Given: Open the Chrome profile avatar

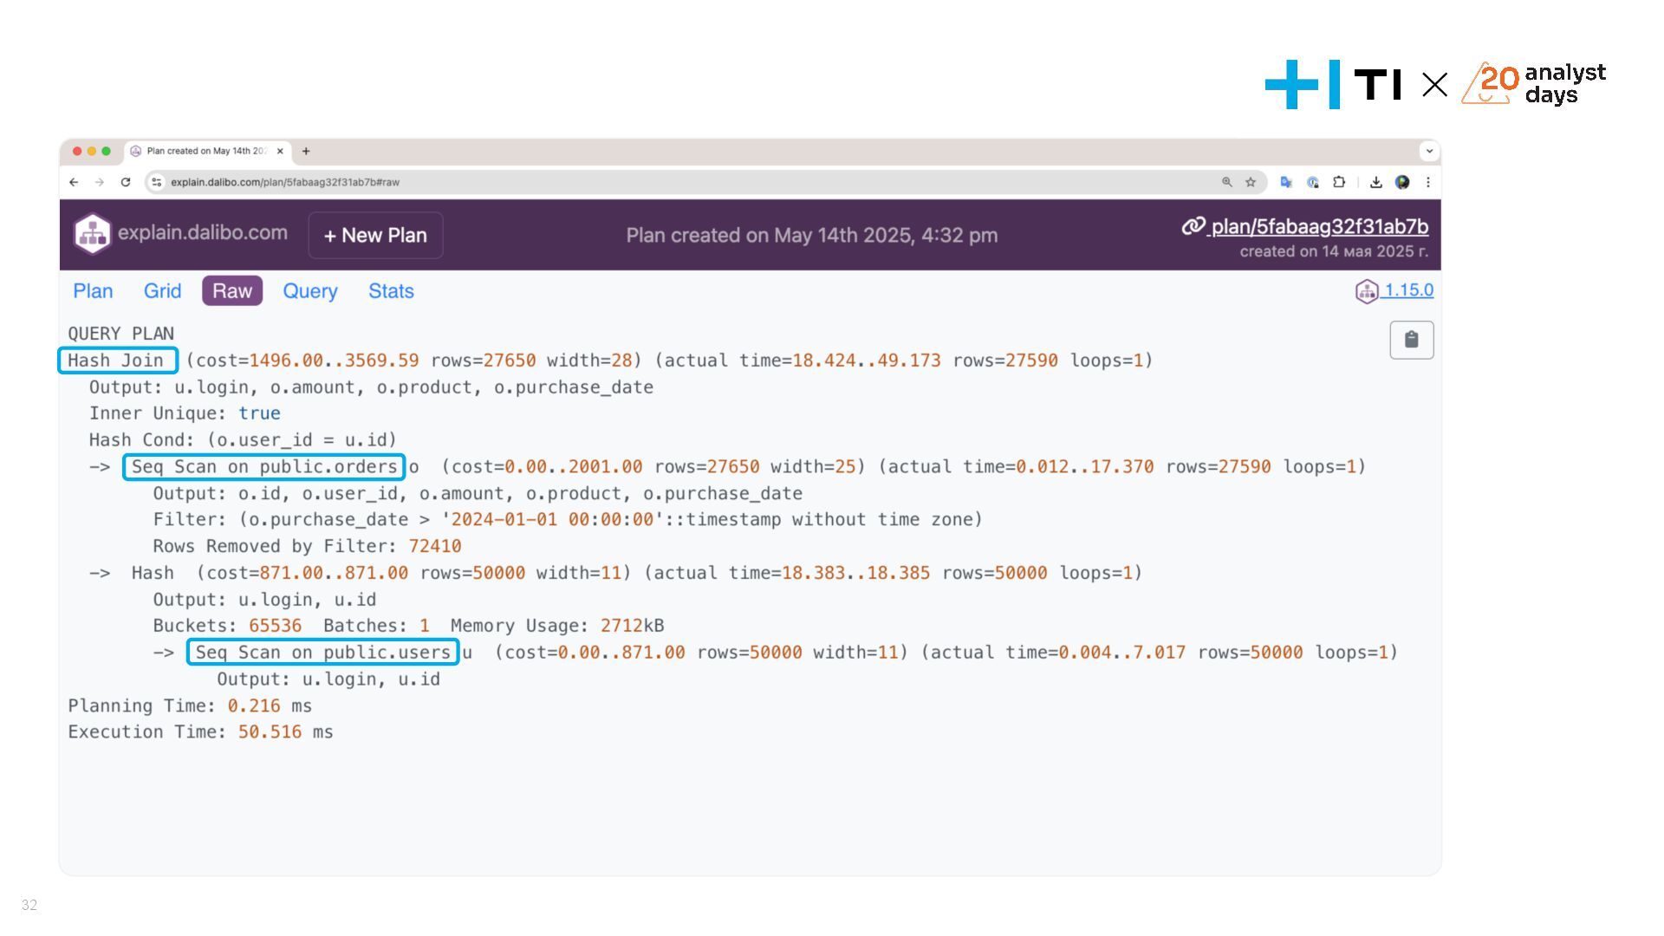Looking at the screenshot, I should click(1402, 182).
